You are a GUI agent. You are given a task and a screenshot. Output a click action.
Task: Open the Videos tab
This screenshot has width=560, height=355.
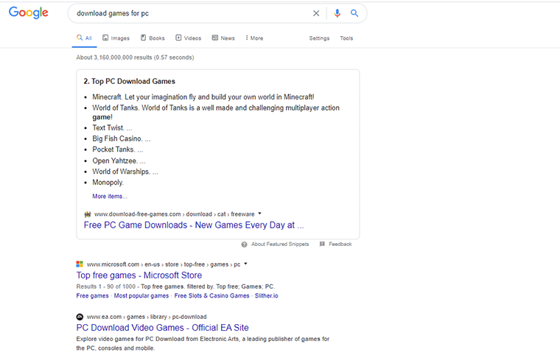[x=188, y=38]
